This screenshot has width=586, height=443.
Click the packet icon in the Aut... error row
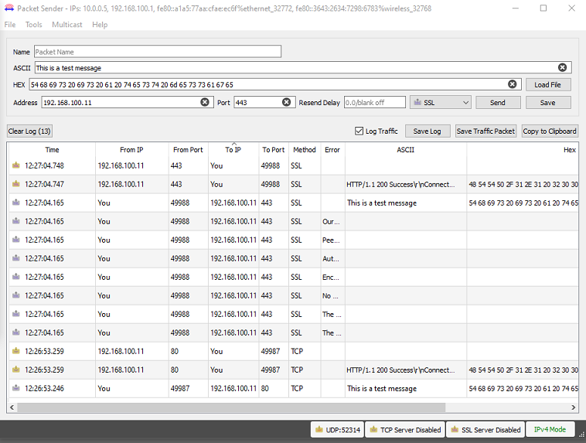click(x=15, y=258)
